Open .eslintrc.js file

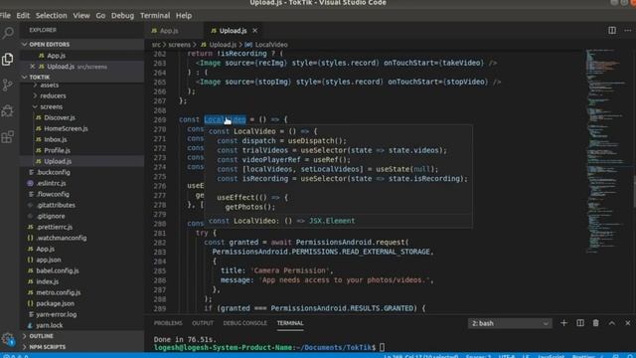[82, 183]
